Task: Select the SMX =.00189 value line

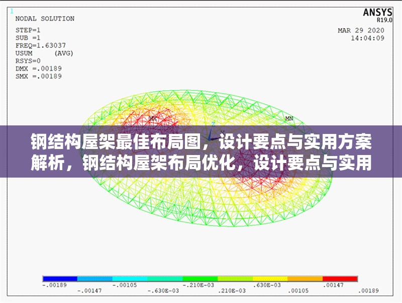Action: pos(38,76)
